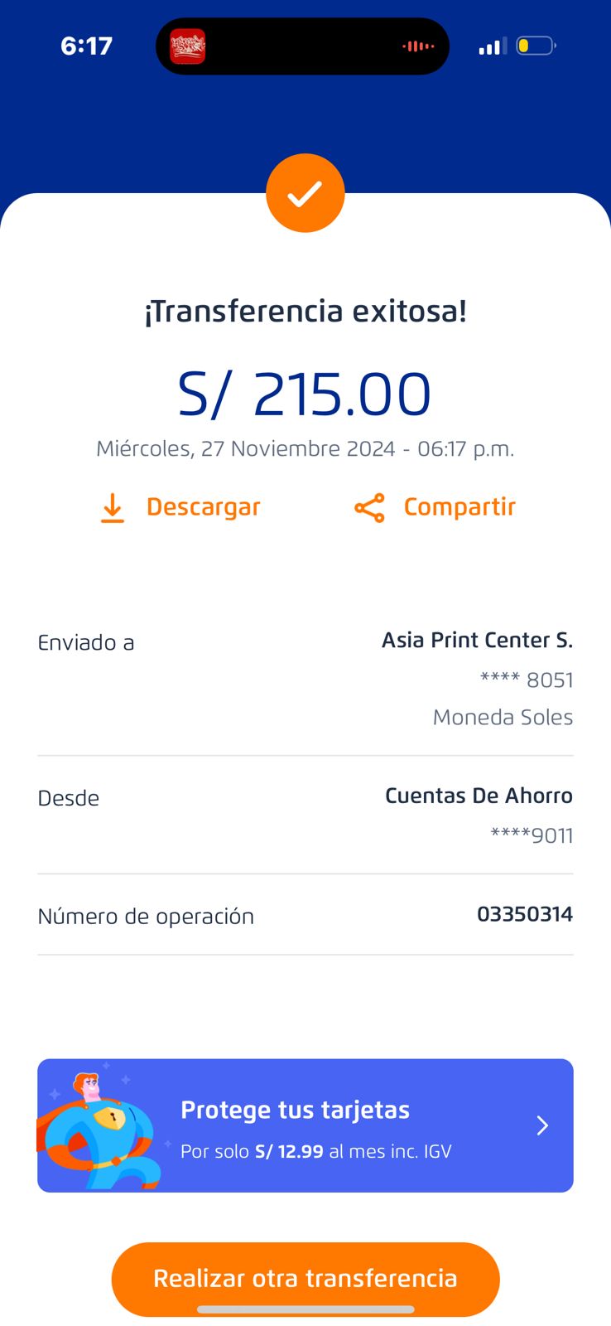Tap the 6:17 clock in status bar
This screenshot has width=611, height=1326.
click(86, 46)
